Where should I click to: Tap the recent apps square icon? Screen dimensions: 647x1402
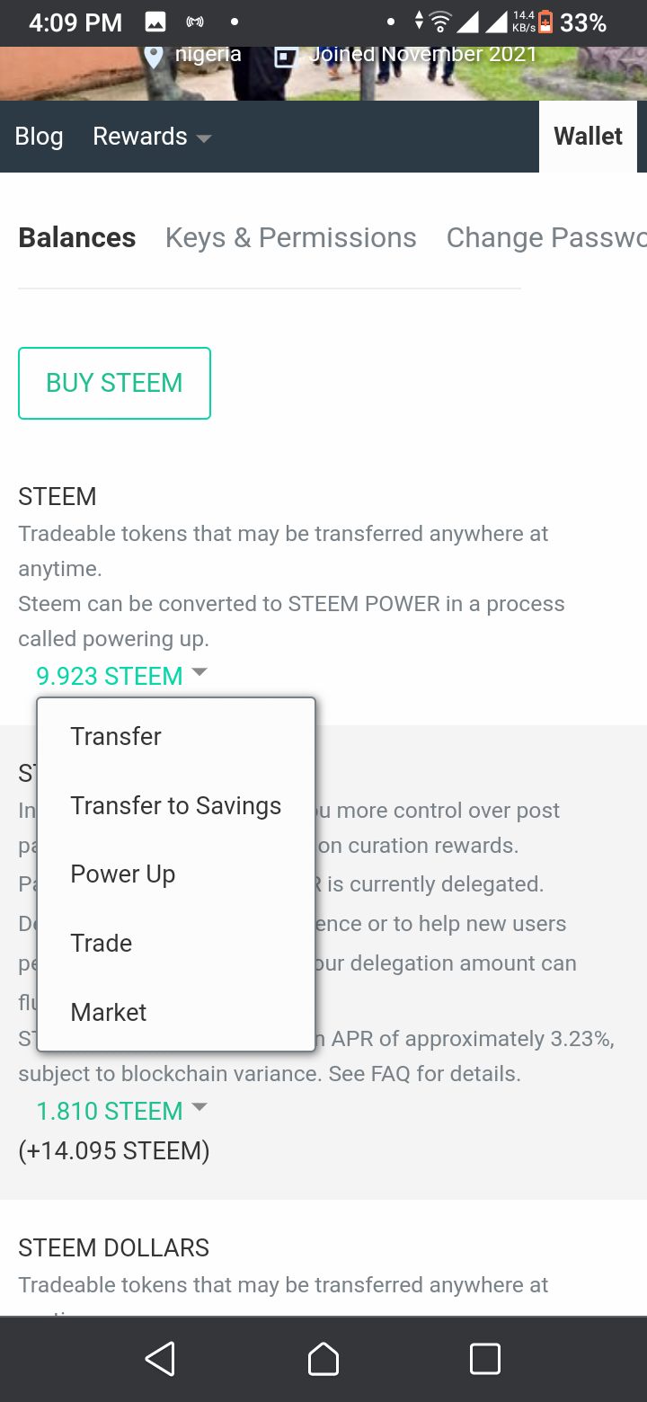point(485,1359)
